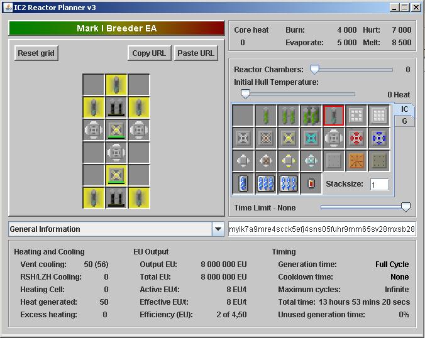Select the blue LZH-Condensator palette item
Screen dimensions: 425x338
click(x=379, y=138)
